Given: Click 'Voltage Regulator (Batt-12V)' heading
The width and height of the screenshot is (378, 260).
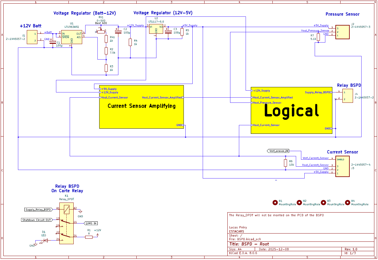Looking at the screenshot, I should click(x=85, y=13).
